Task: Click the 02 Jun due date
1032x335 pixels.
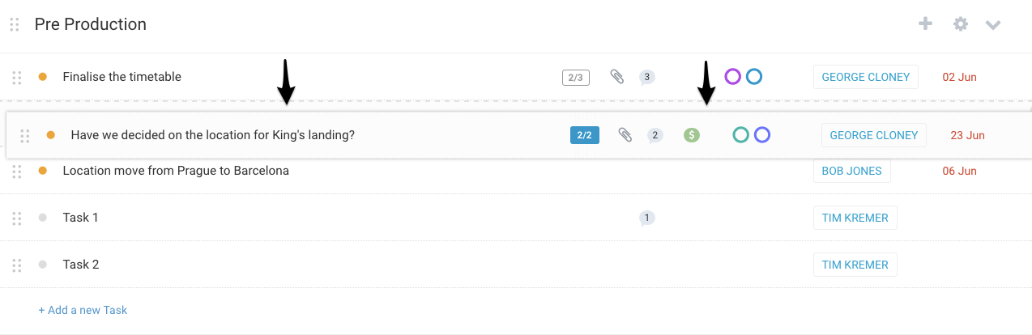Action: (x=960, y=77)
